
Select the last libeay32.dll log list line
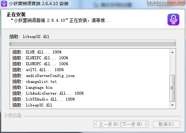[x=32, y=105]
